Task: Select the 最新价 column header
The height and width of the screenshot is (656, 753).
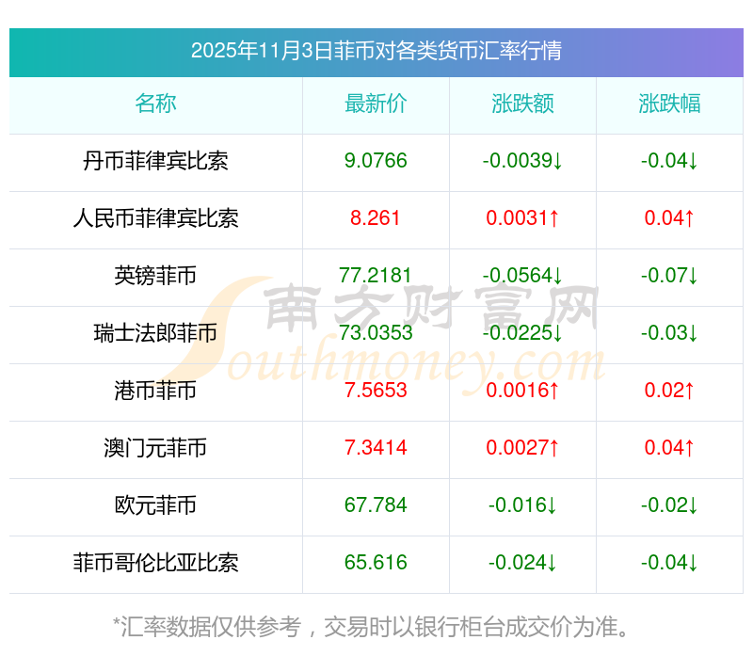Action: (376, 104)
